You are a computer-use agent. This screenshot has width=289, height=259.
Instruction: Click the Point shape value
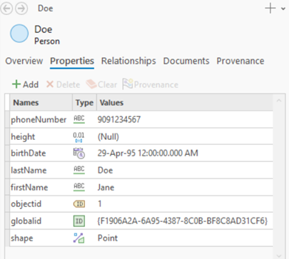coord(108,238)
